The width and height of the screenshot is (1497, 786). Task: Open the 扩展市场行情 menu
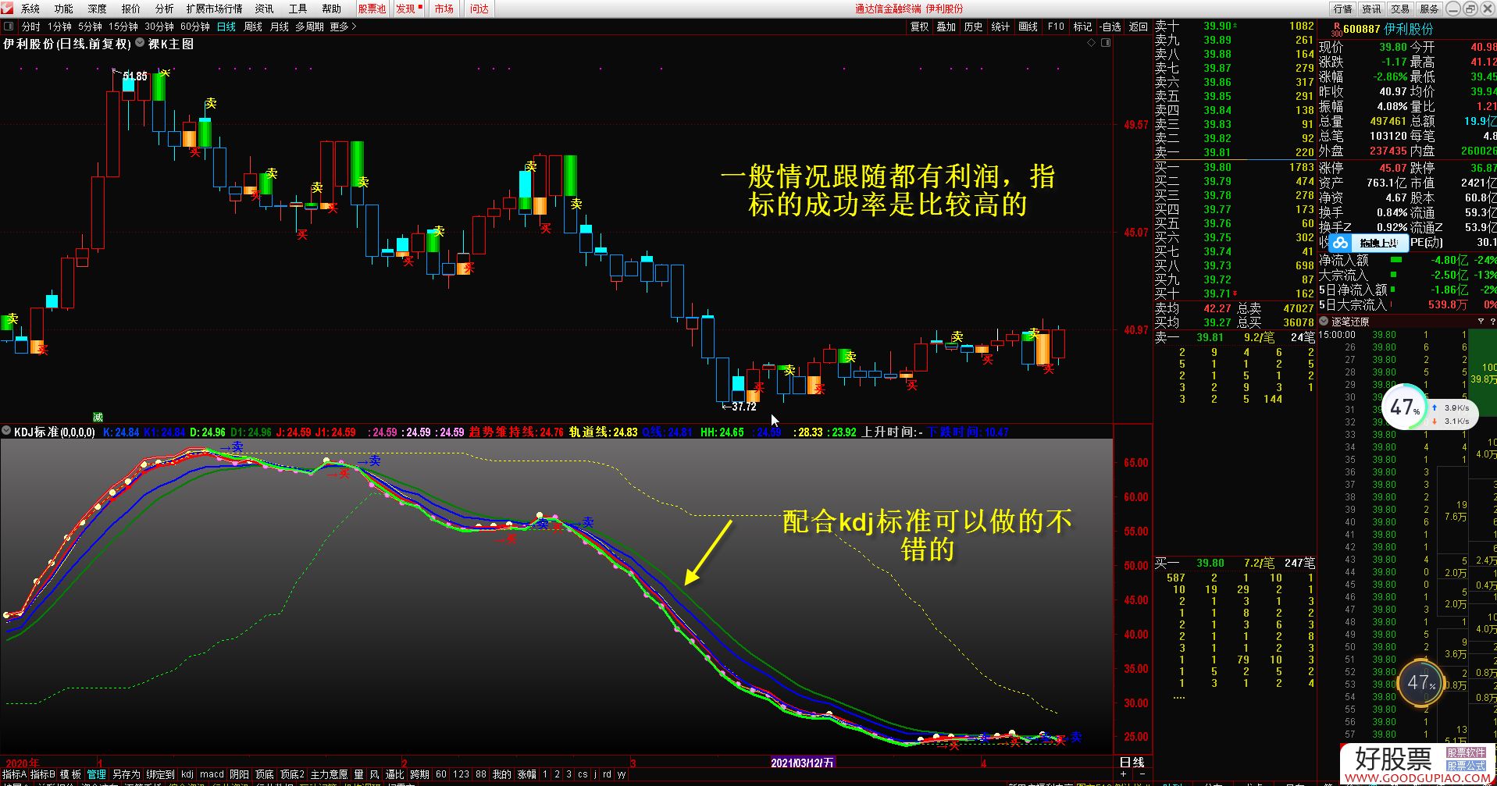(x=214, y=9)
